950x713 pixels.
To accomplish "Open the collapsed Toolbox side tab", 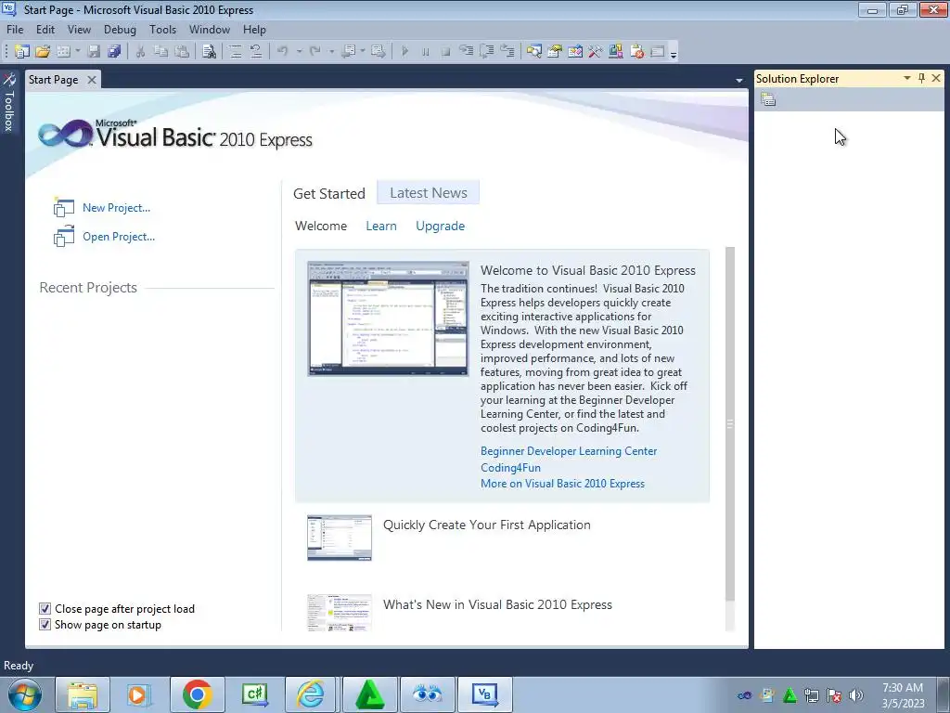I will (x=8, y=102).
